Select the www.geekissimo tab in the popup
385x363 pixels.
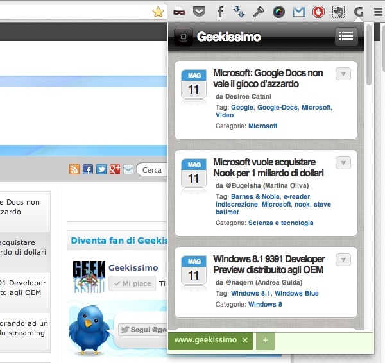click(x=205, y=340)
